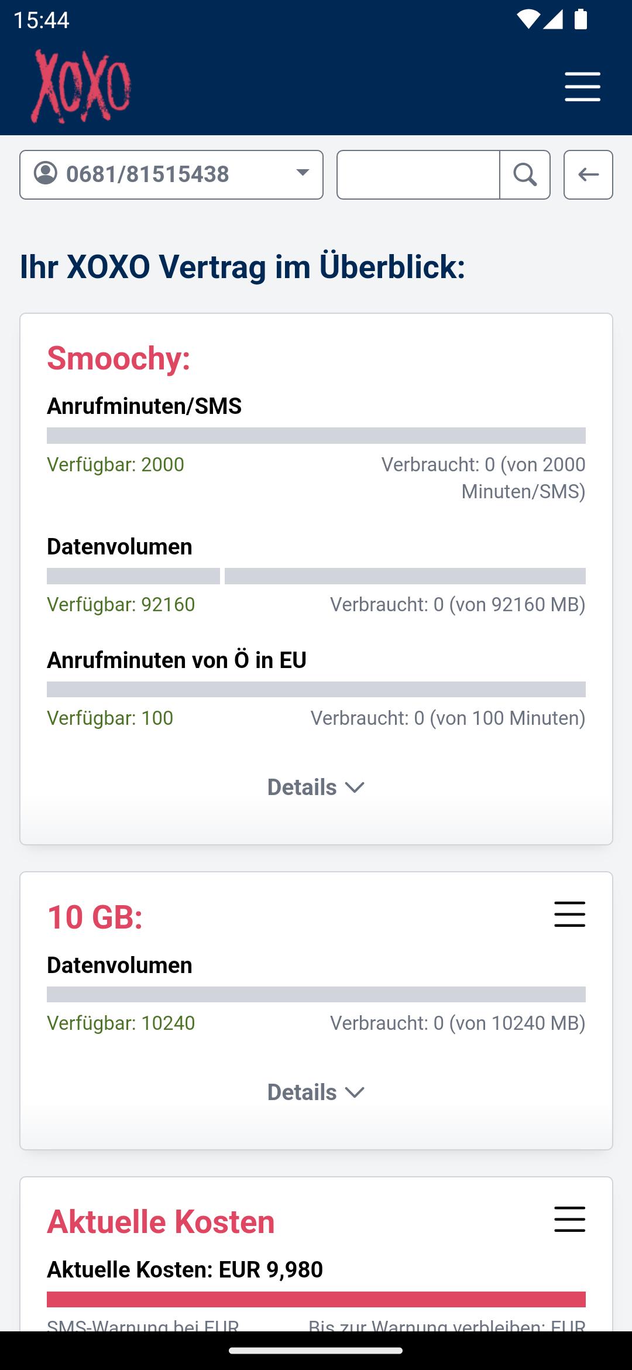Tap the Aktuelle Kosten heading

click(x=161, y=1222)
